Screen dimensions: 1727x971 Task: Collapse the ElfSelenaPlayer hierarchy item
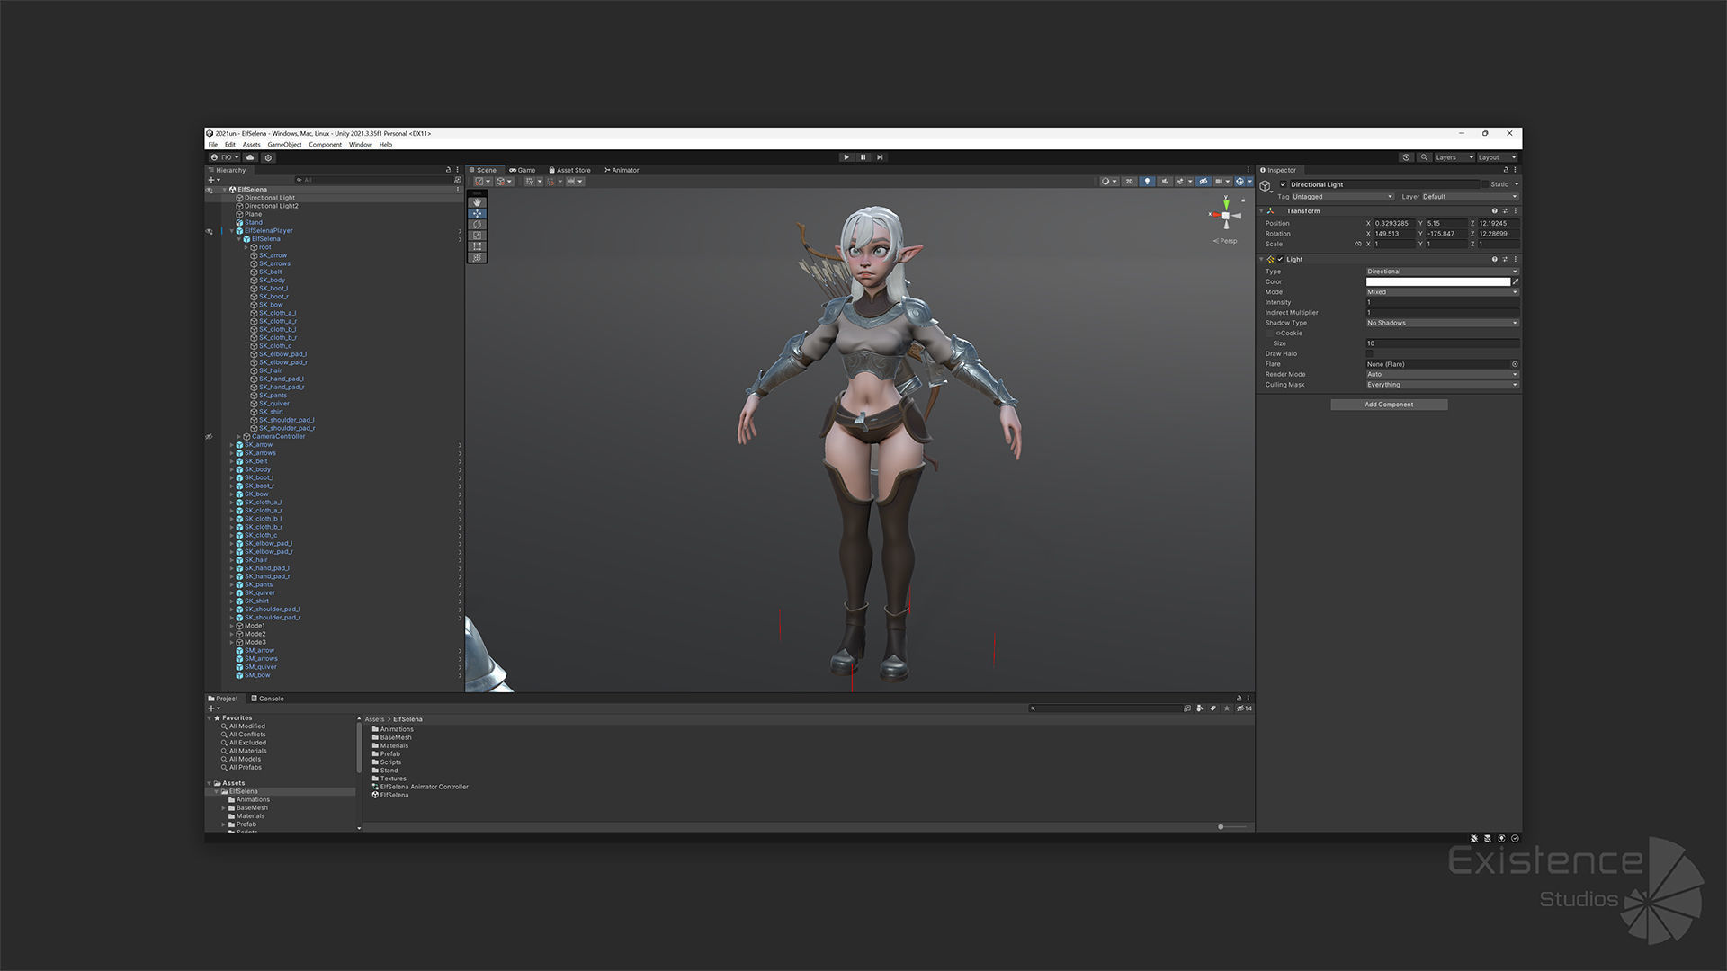click(231, 231)
